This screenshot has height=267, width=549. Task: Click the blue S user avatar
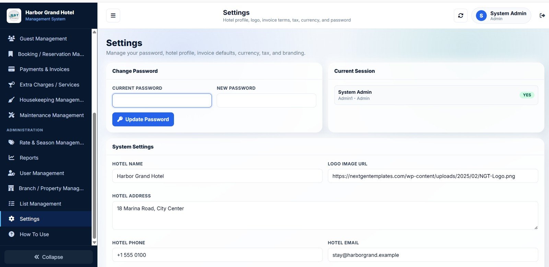point(481,15)
